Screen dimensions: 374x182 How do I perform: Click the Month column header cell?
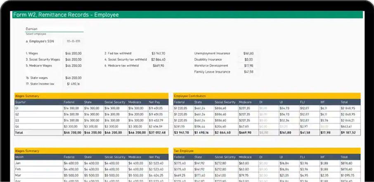[x=38, y=157]
